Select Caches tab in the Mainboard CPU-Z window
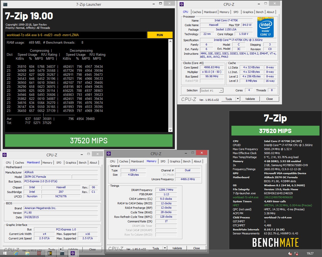 (x=19, y=163)
